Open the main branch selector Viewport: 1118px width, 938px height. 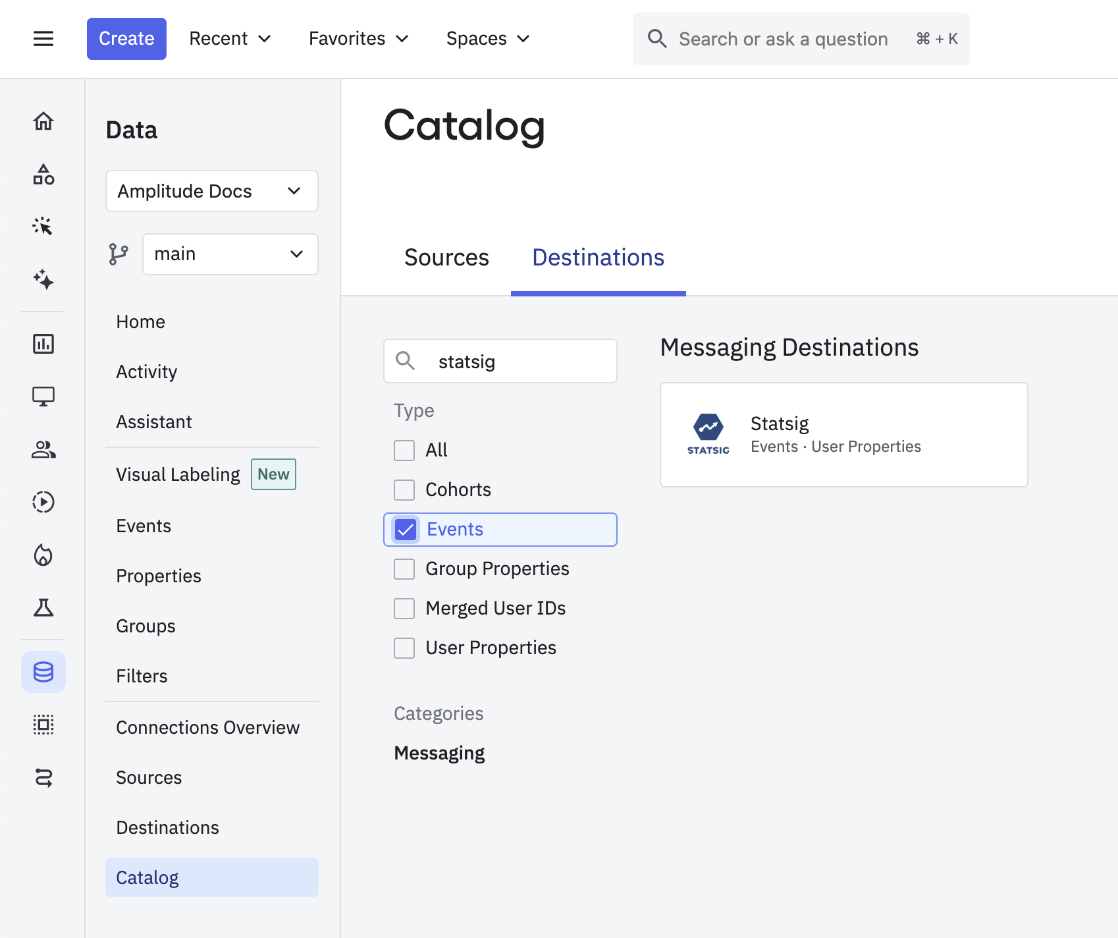(x=230, y=254)
